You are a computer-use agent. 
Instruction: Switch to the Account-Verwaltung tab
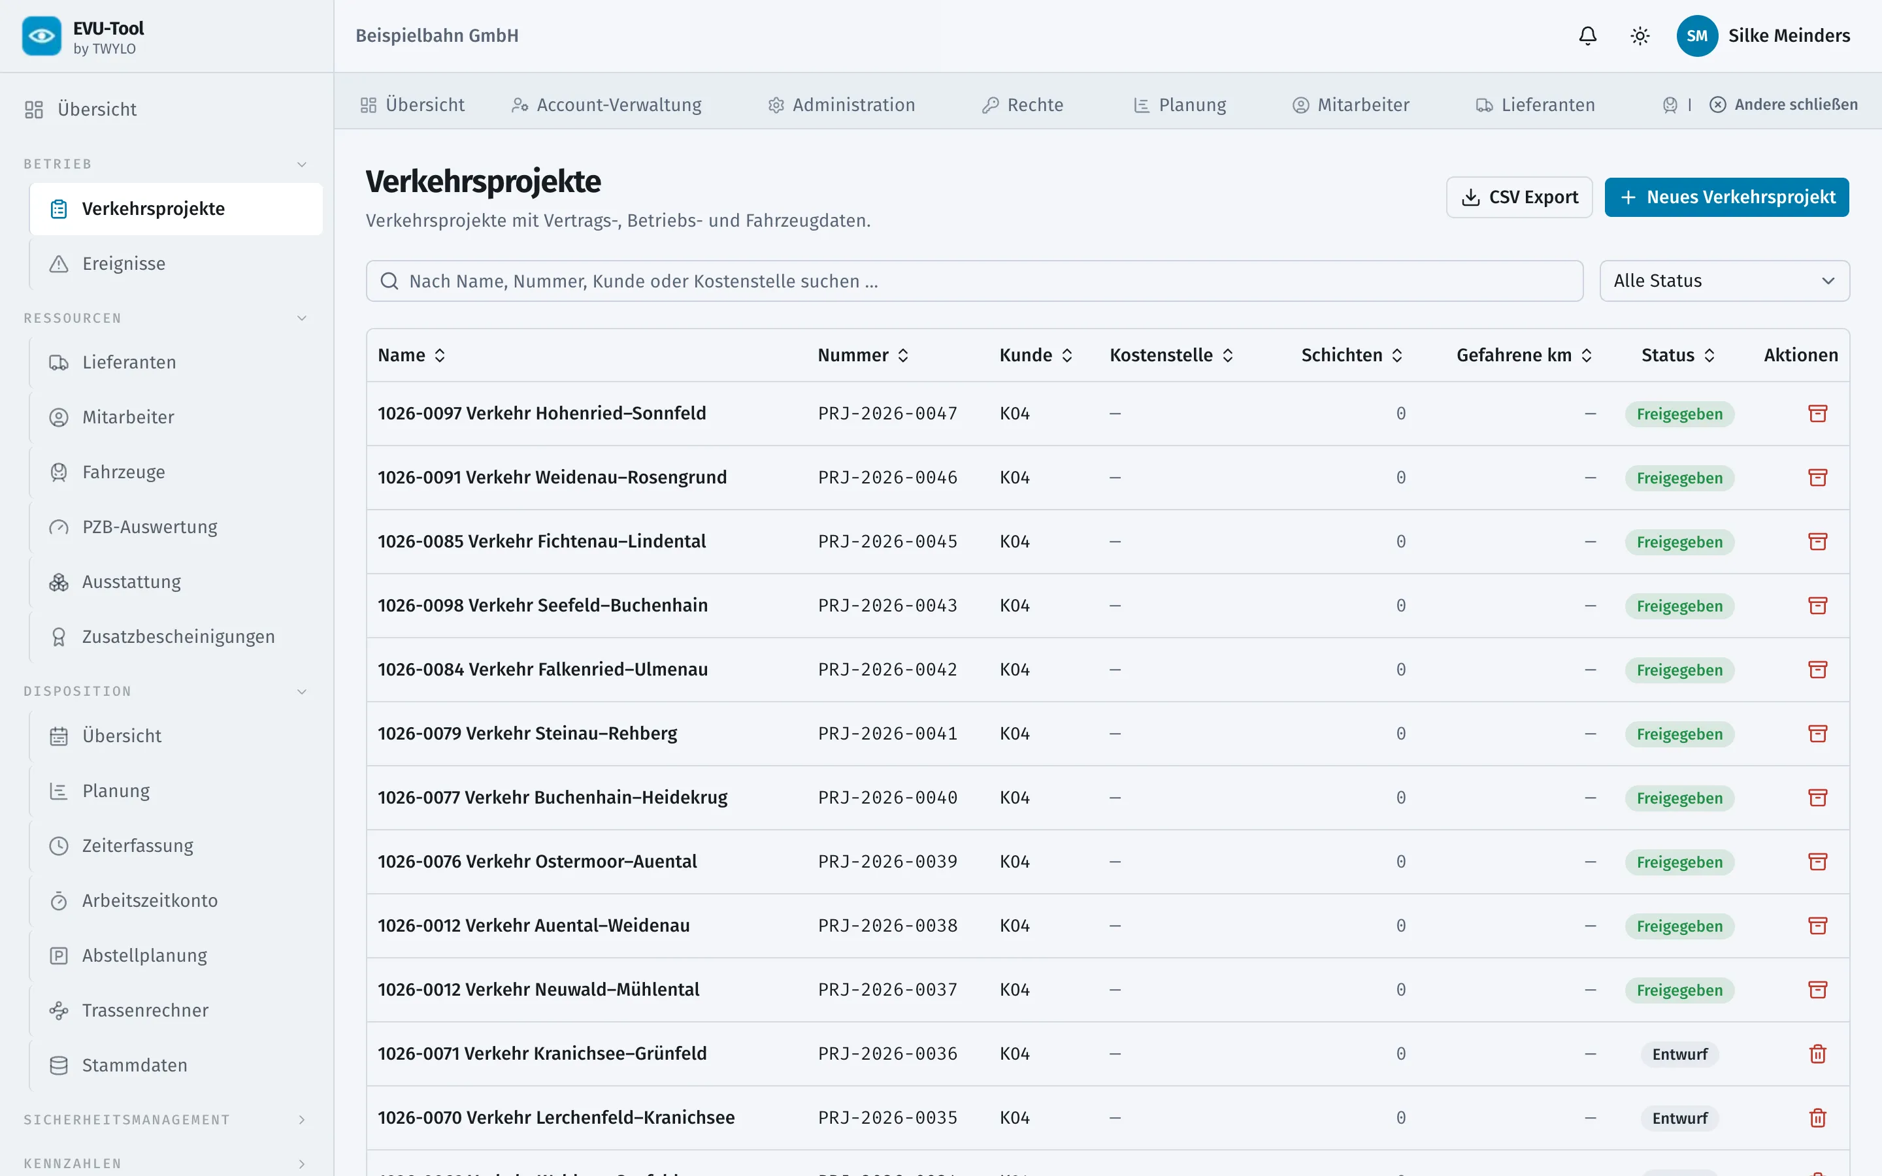(606, 105)
